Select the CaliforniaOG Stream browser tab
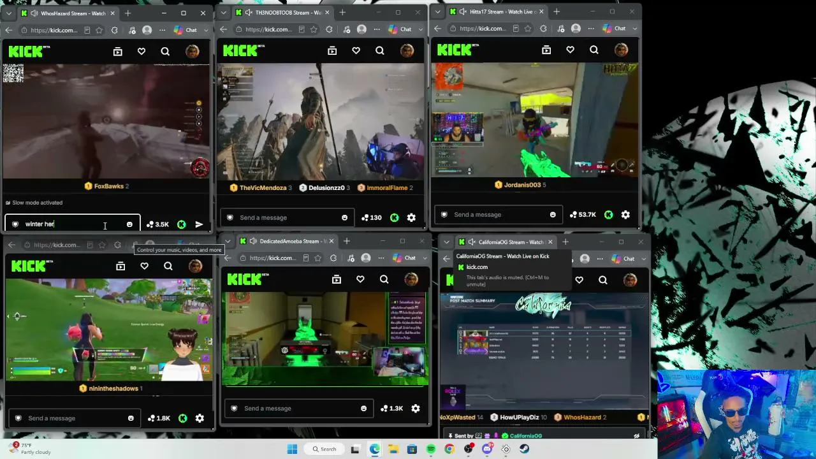 click(506, 242)
